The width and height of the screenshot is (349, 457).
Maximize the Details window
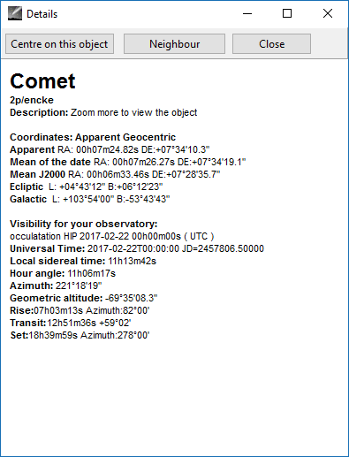tap(287, 13)
